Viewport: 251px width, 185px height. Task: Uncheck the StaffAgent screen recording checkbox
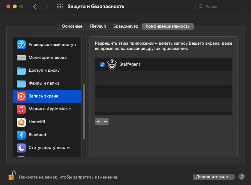pos(102,65)
